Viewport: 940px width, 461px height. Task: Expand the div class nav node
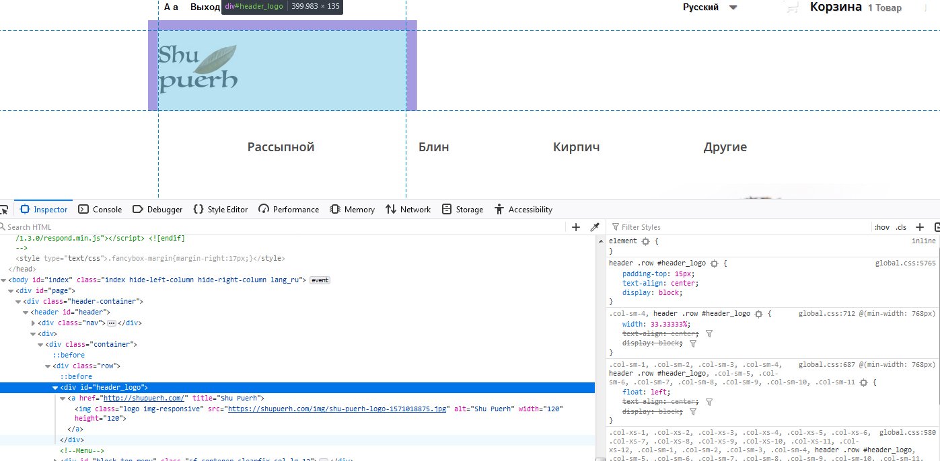[33, 323]
